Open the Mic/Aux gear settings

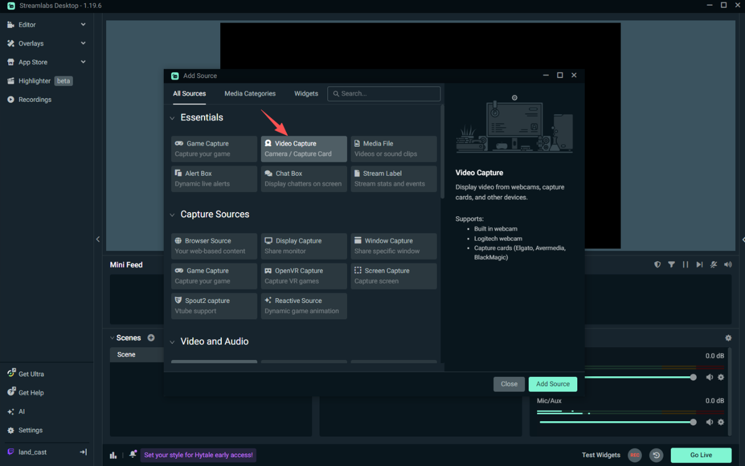point(721,422)
